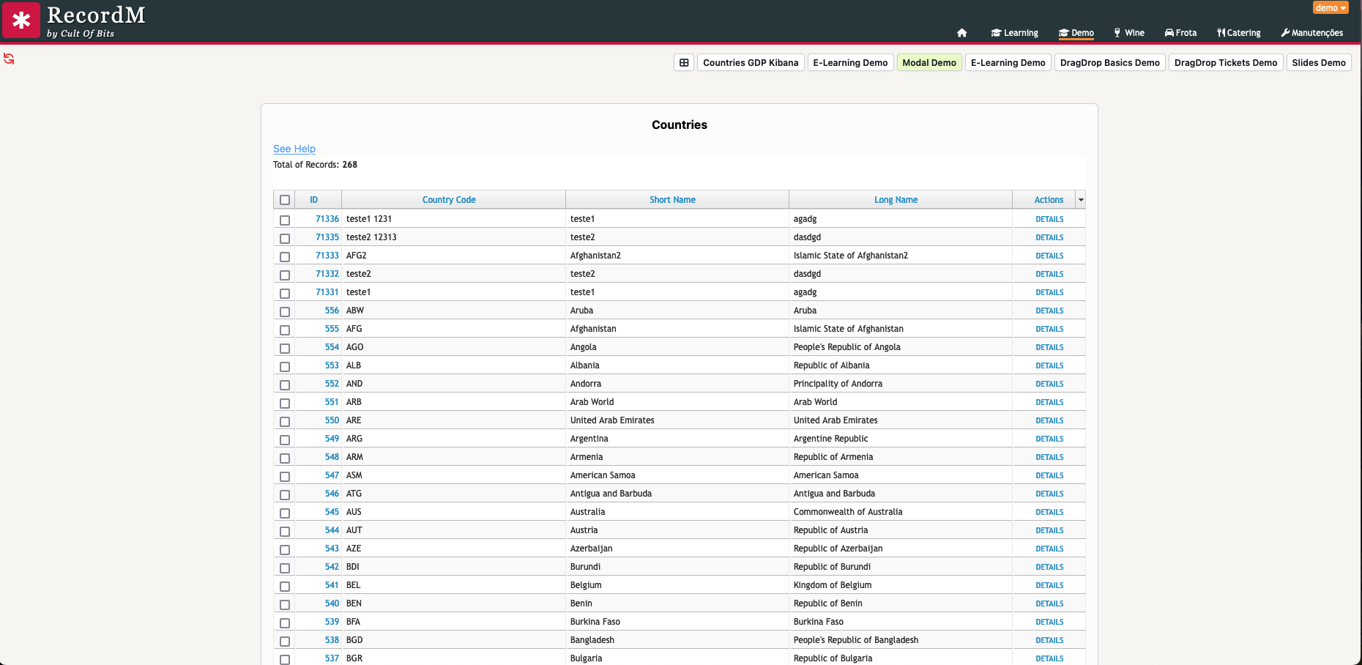This screenshot has width=1362, height=665.
Task: Open the Wine menu
Action: click(1129, 33)
